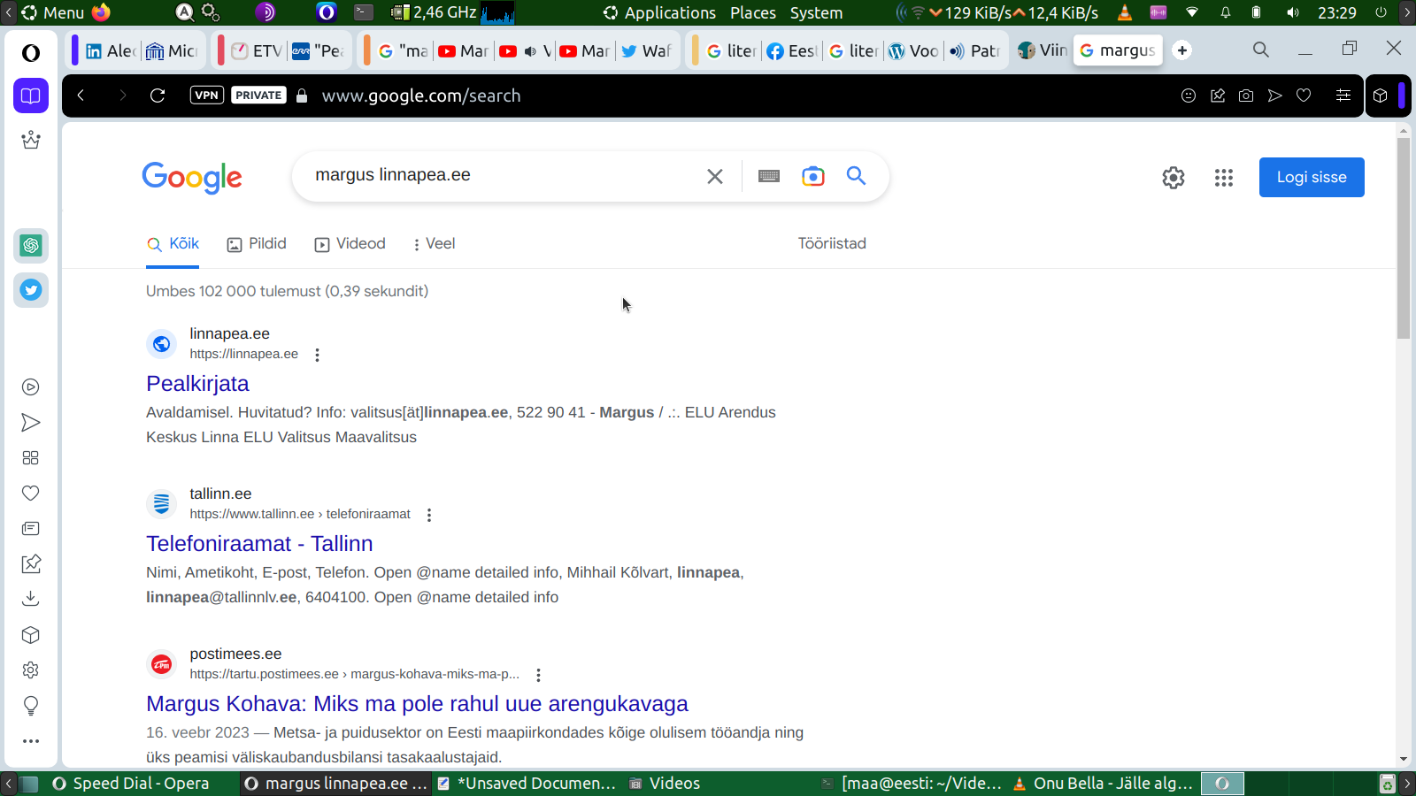Viewport: 1416px width, 796px height.
Task: Open a new browser tab
Action: 1182,50
